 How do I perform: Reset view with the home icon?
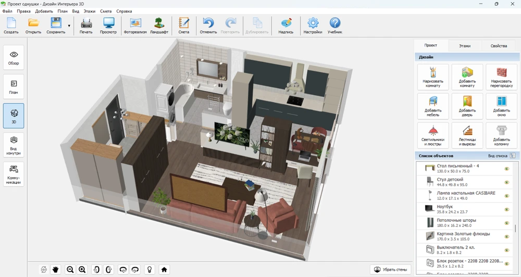pos(164,269)
